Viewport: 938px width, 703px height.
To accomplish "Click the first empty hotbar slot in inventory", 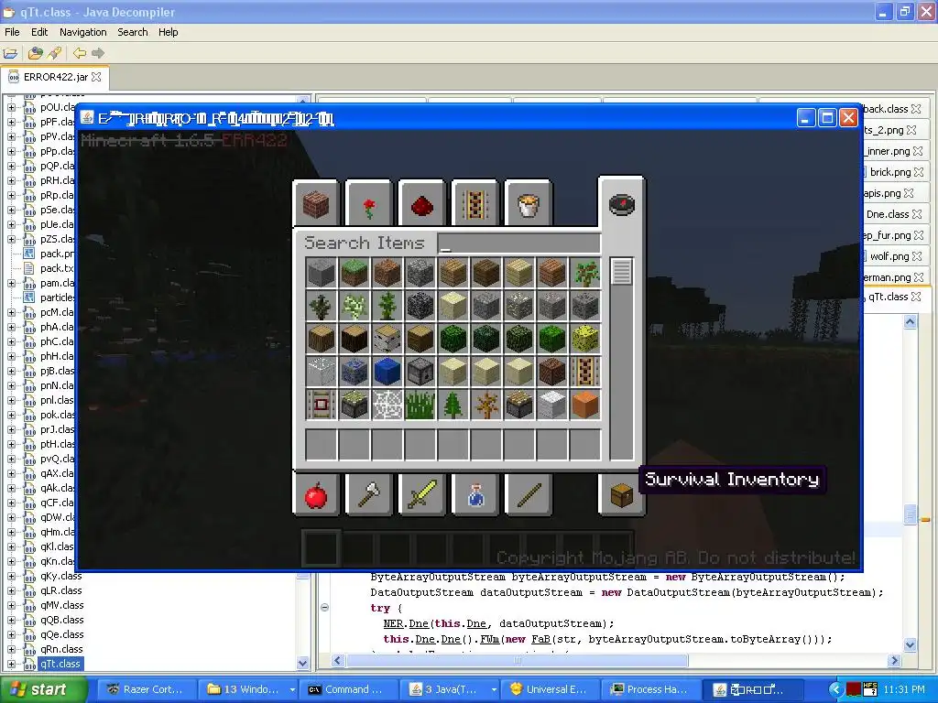I will (322, 444).
